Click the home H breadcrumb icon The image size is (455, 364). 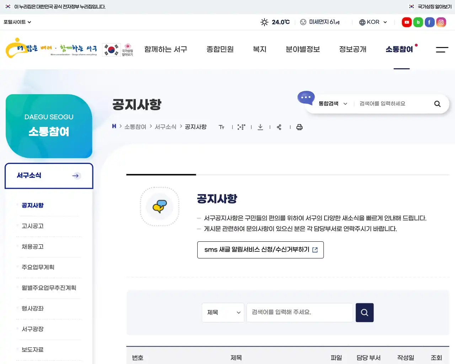[x=114, y=126]
